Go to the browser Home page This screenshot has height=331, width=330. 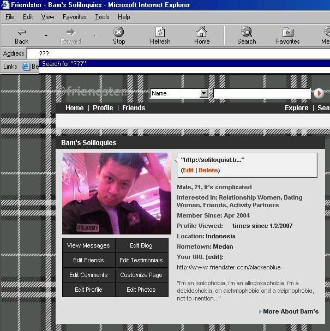[x=202, y=36]
